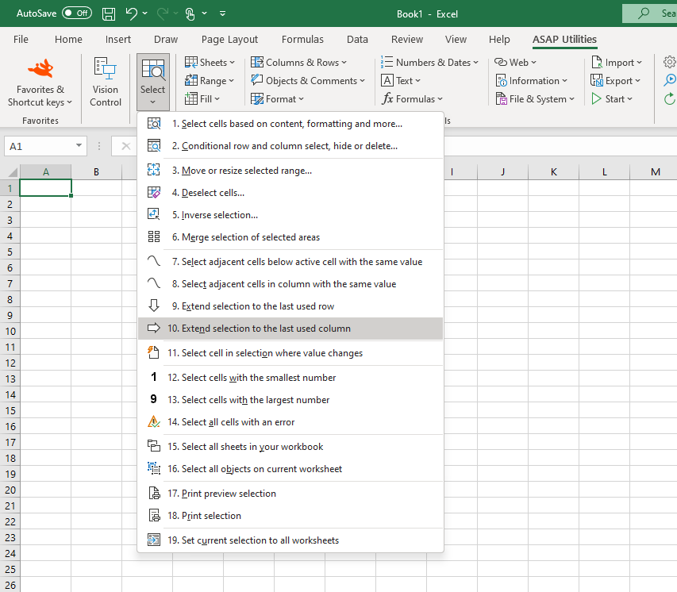
Task: Open the Draw tab
Action: (x=166, y=40)
